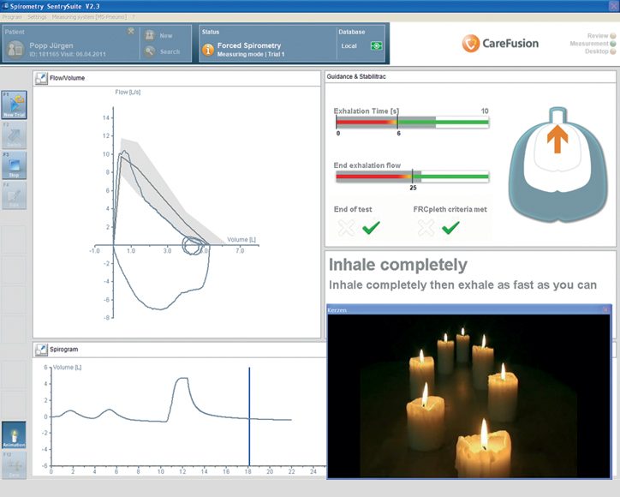Open the Measuring system menu
The height and width of the screenshot is (497, 620).
tap(89, 17)
